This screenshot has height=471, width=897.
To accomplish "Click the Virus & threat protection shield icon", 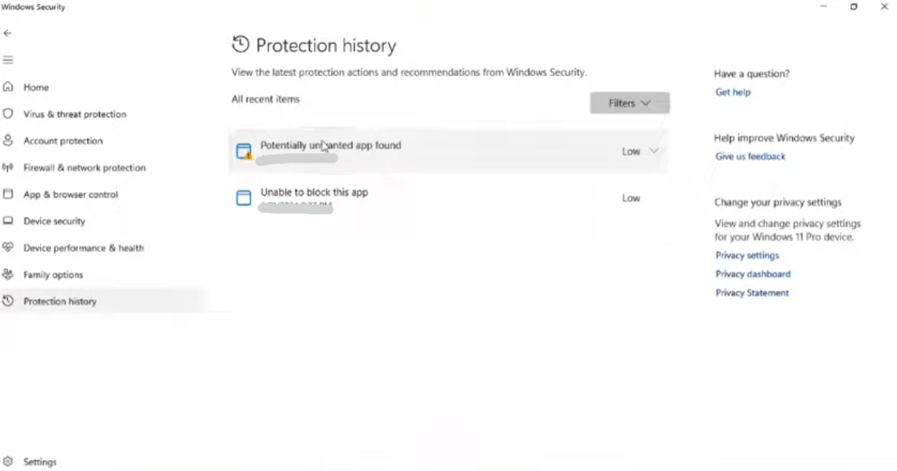I will pos(8,114).
